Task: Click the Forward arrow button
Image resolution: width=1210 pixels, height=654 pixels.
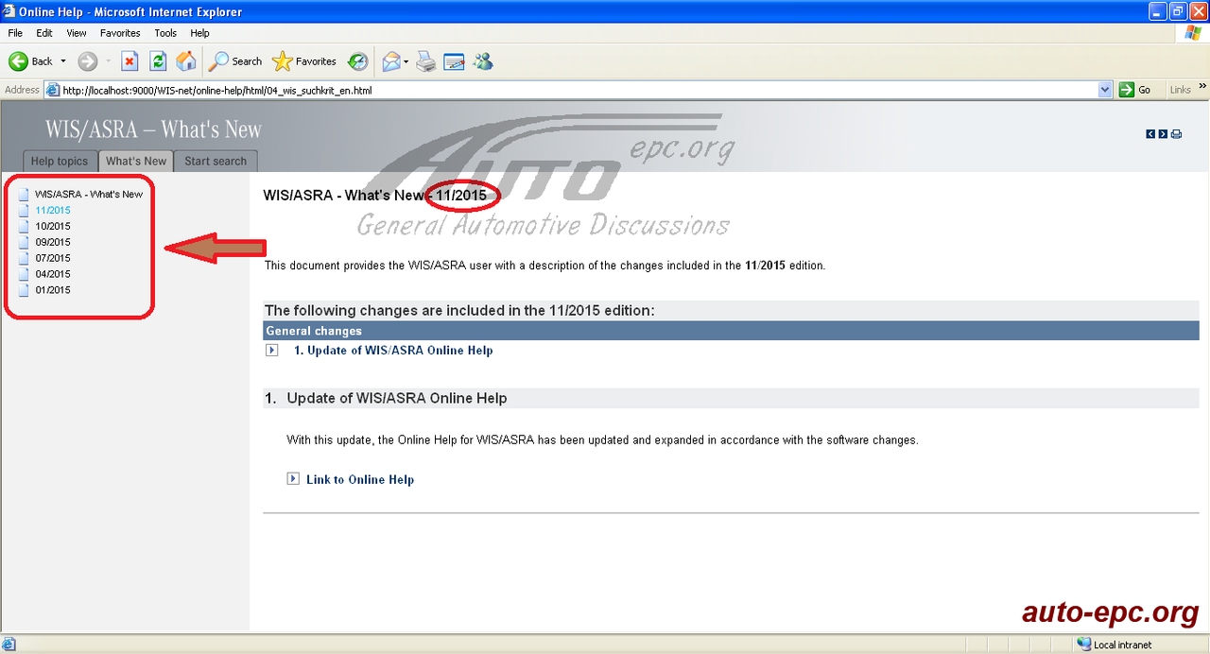Action: click(x=88, y=61)
